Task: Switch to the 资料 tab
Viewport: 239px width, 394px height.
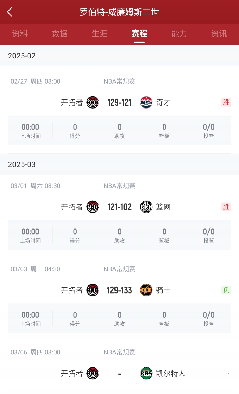Action: point(20,34)
